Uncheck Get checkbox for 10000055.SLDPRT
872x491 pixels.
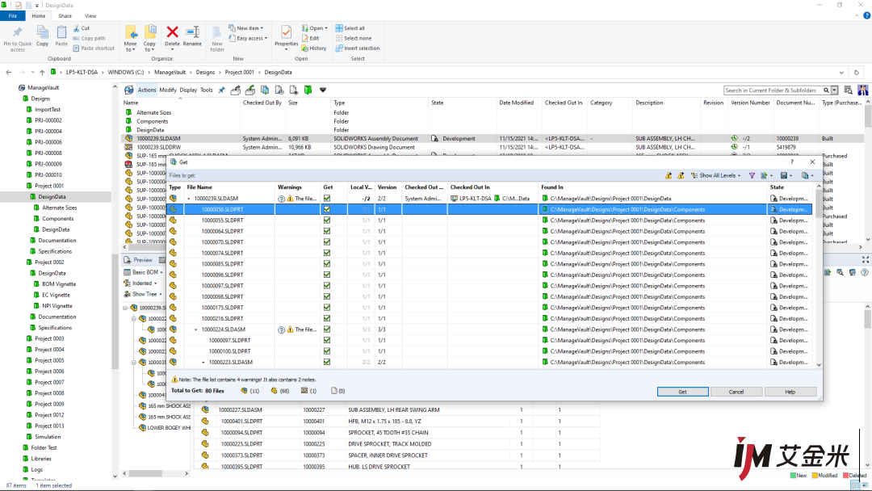[x=327, y=220]
